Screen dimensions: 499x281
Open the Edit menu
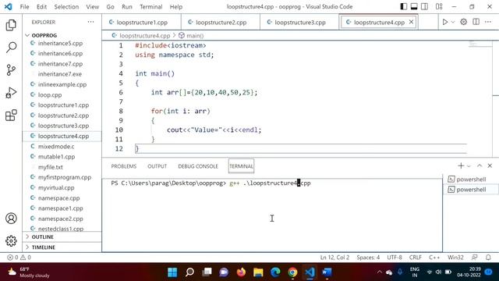(41, 7)
